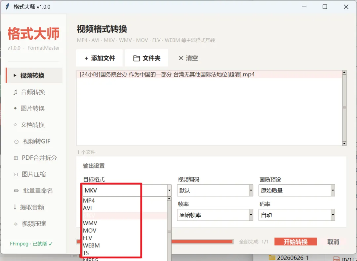Choose highlighted MKV in format list
357x261 pixels.
tap(125, 215)
